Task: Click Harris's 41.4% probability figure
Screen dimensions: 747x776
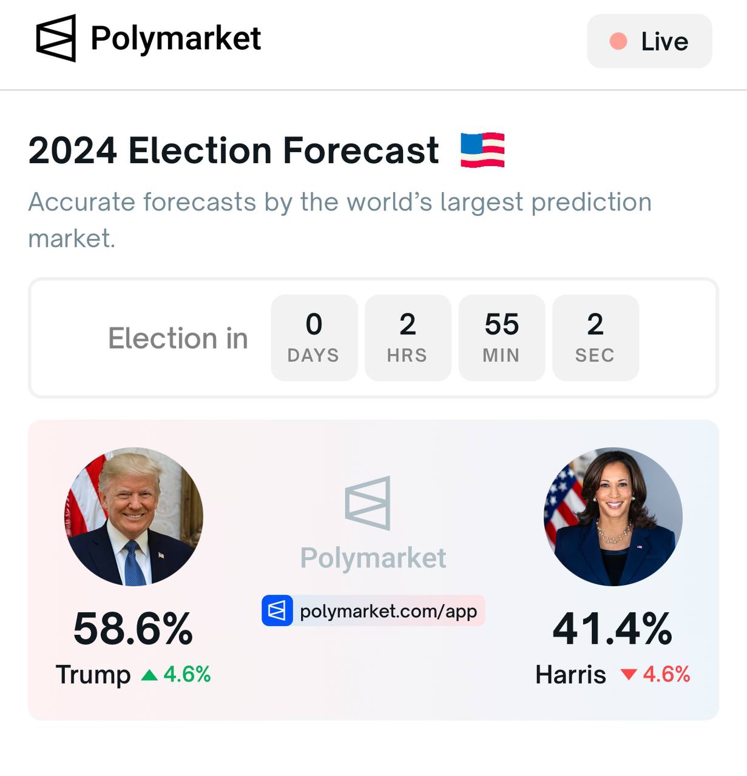Action: click(612, 629)
